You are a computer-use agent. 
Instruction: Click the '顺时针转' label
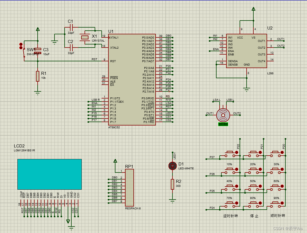coord(278,216)
